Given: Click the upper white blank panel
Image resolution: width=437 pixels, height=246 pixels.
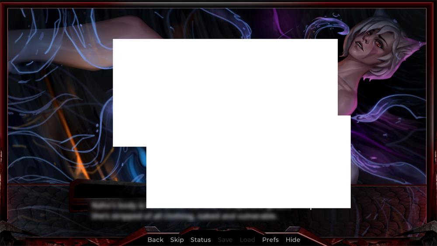Looking at the screenshot, I should click(x=225, y=88).
